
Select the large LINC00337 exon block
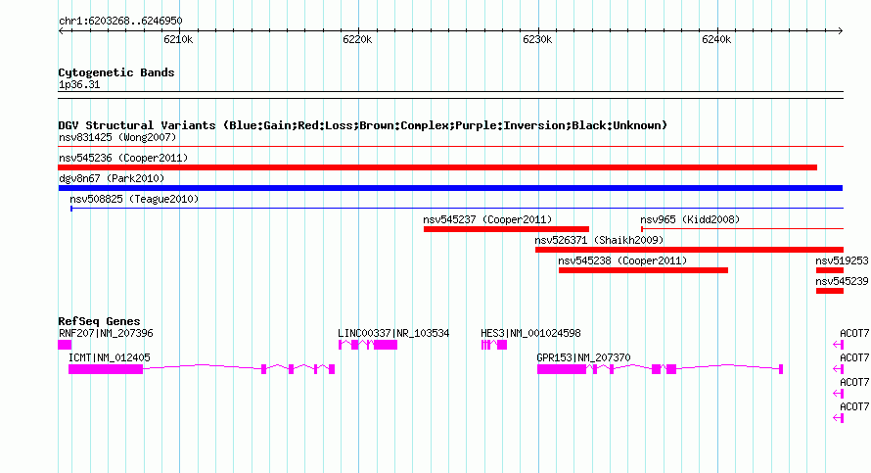click(386, 345)
